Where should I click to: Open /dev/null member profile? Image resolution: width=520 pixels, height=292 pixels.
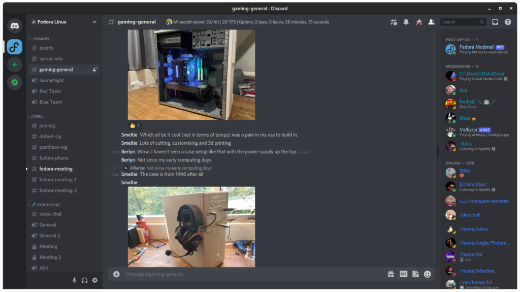pyautogui.click(x=478, y=215)
